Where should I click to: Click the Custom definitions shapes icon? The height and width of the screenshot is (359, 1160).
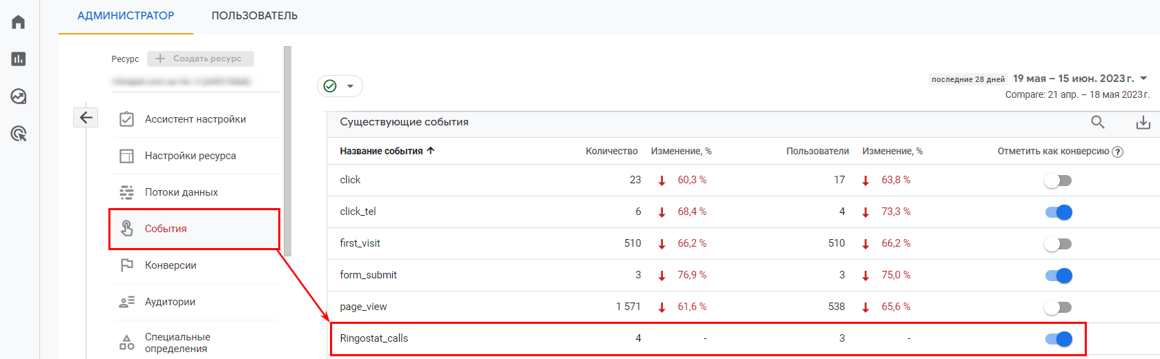pyautogui.click(x=127, y=342)
